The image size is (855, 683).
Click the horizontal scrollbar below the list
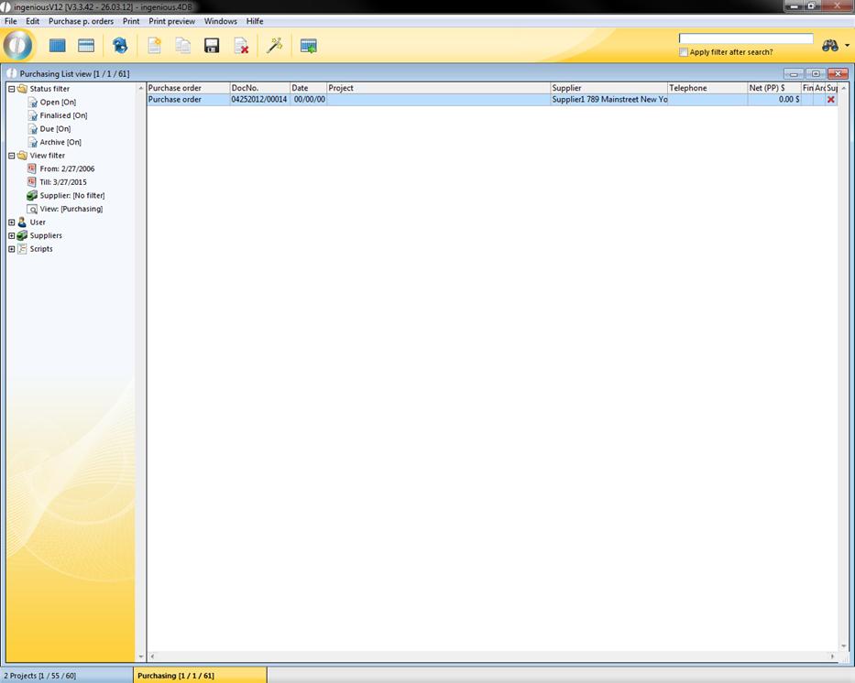(492, 656)
